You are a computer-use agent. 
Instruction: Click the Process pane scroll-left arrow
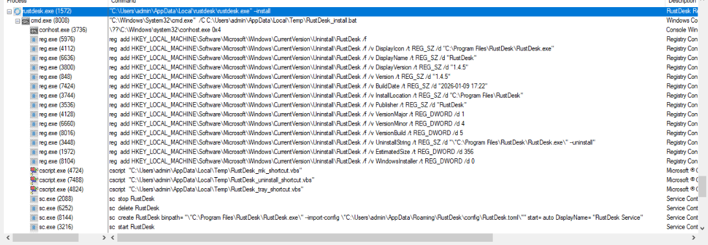(8, 237)
